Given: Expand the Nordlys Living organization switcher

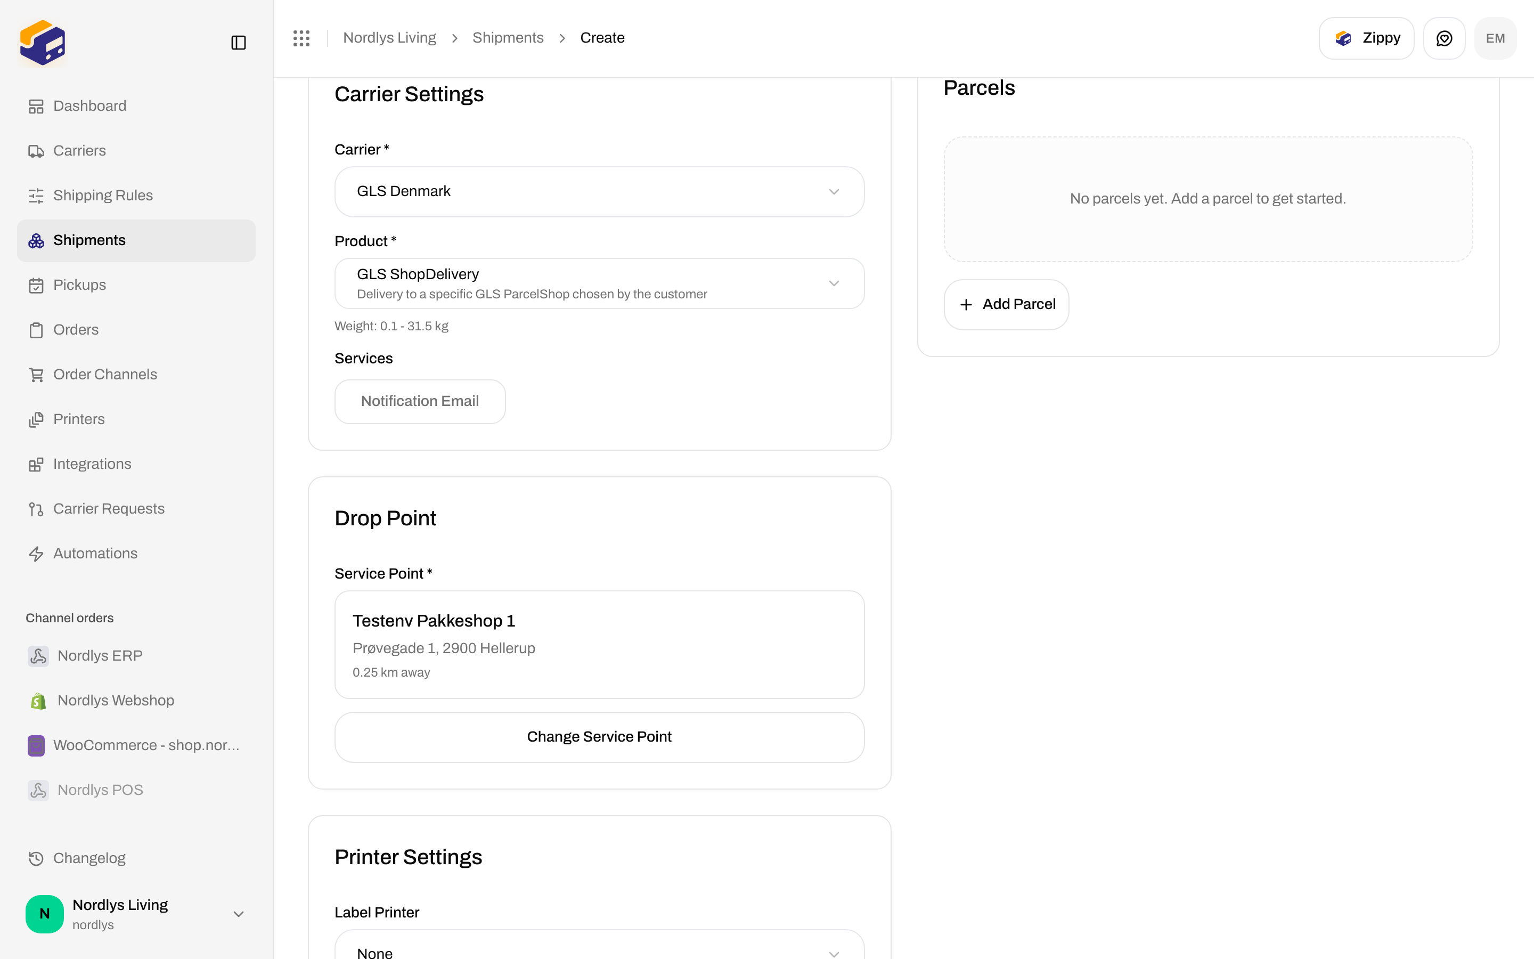Looking at the screenshot, I should [x=136, y=914].
